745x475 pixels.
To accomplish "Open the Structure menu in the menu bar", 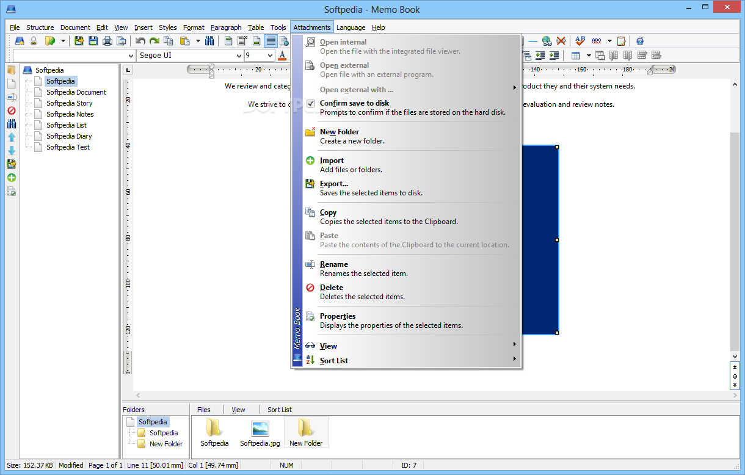I will (x=40, y=27).
